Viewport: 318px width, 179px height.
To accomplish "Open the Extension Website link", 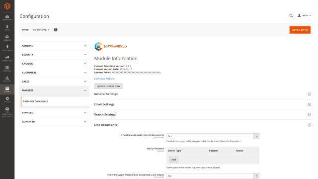I will coord(104,79).
